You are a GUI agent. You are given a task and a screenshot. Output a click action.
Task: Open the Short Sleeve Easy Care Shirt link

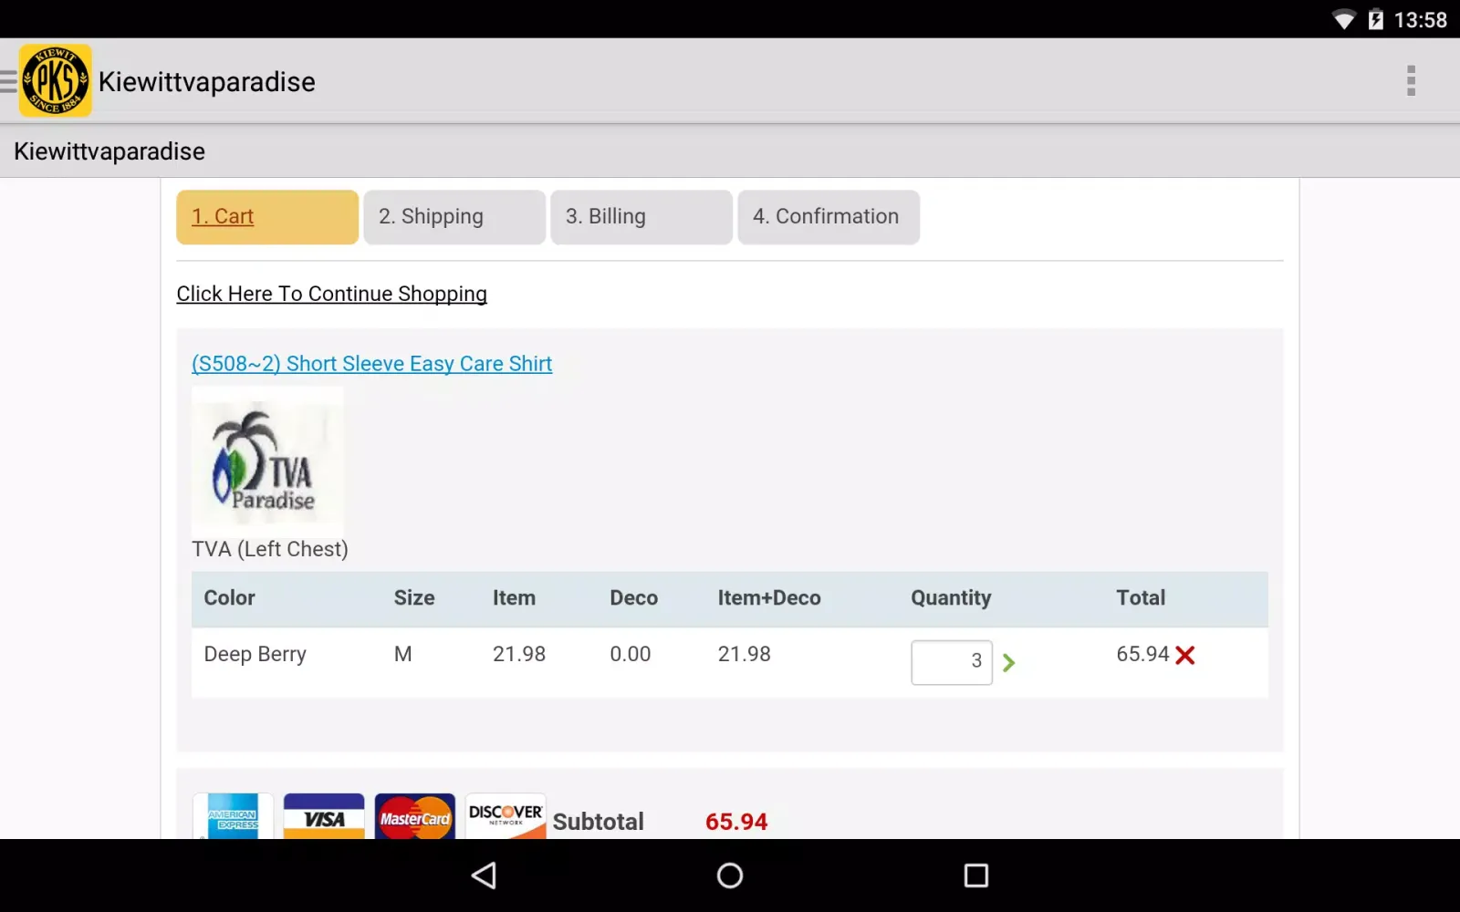[x=371, y=363]
